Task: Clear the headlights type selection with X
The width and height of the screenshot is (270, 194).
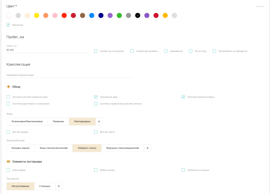Action: point(99,121)
